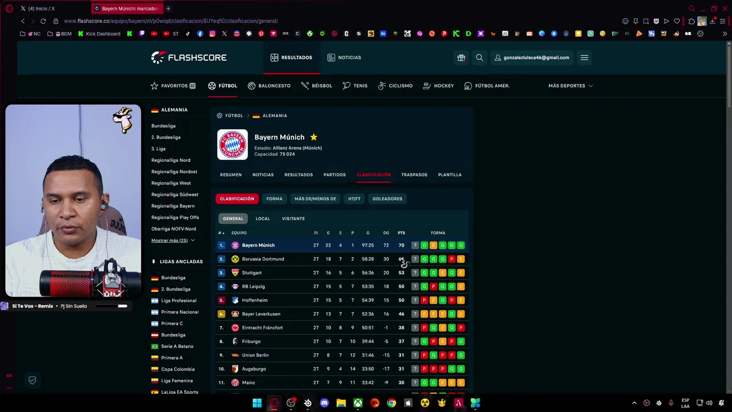The image size is (732, 412).
Task: Click the Flashscore logo
Action: pos(189,57)
